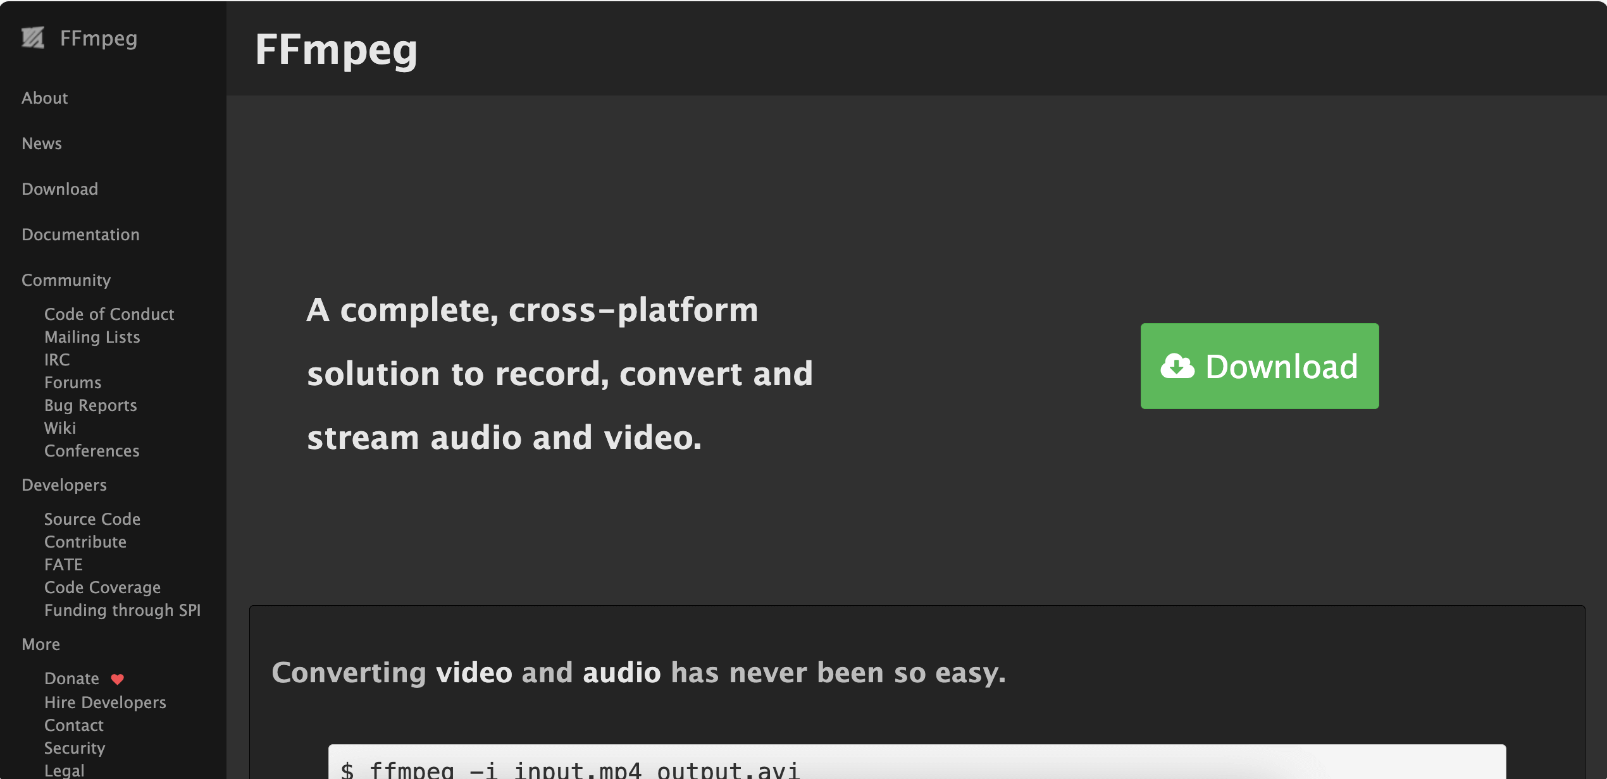Click the Source Code item
The width and height of the screenshot is (1607, 779).
92,519
